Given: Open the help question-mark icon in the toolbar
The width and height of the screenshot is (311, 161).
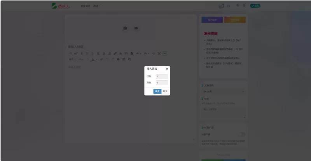Looking at the screenshot, I should click(x=118, y=59).
